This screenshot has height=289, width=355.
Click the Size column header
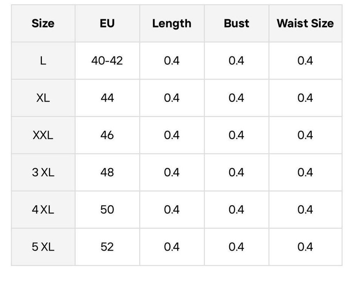43,23
